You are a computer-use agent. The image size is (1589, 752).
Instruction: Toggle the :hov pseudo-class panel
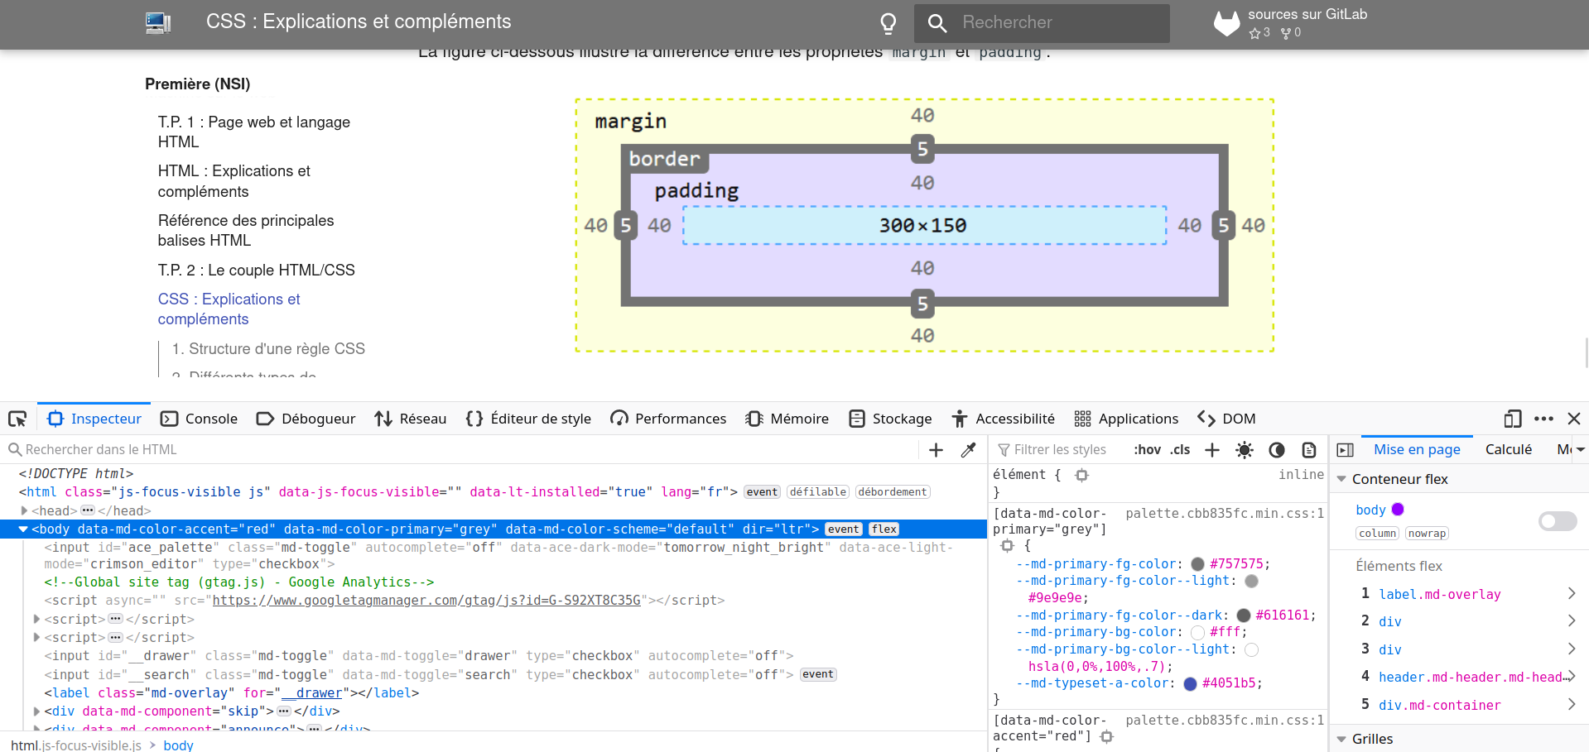tap(1147, 450)
